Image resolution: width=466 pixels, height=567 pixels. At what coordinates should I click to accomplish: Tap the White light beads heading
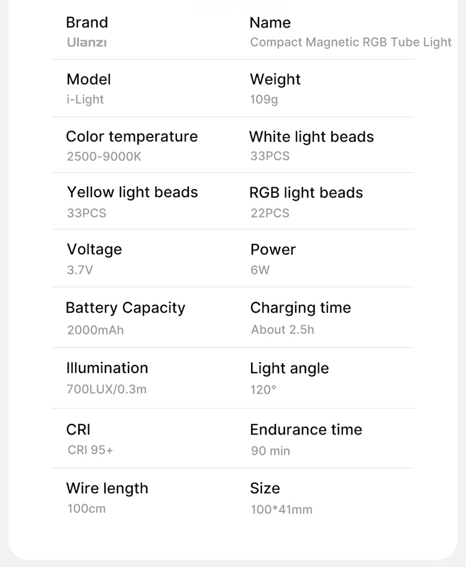point(311,137)
